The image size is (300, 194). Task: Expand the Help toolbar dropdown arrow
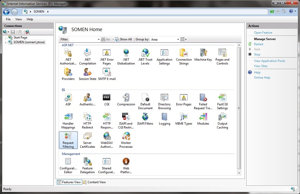[x=295, y=11]
